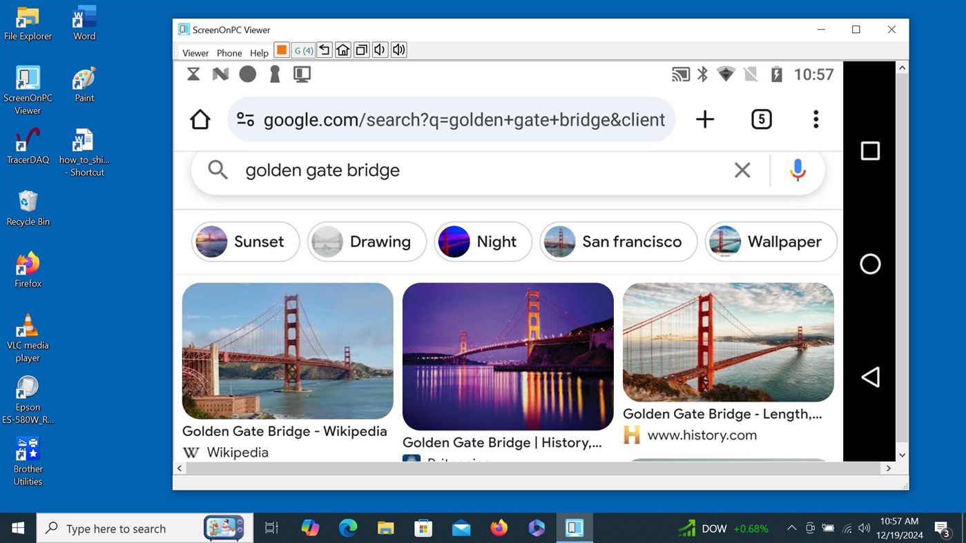Toggle capture with the orange square button
The height and width of the screenshot is (543, 966).
(x=281, y=50)
